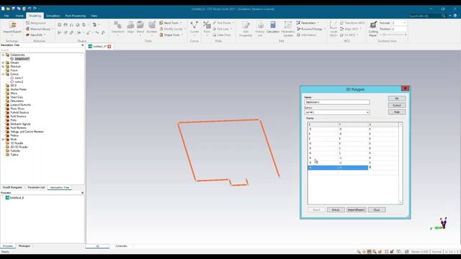Image resolution: width=461 pixels, height=259 pixels.
Task: Switch to the Messages tab
Action: point(24,246)
